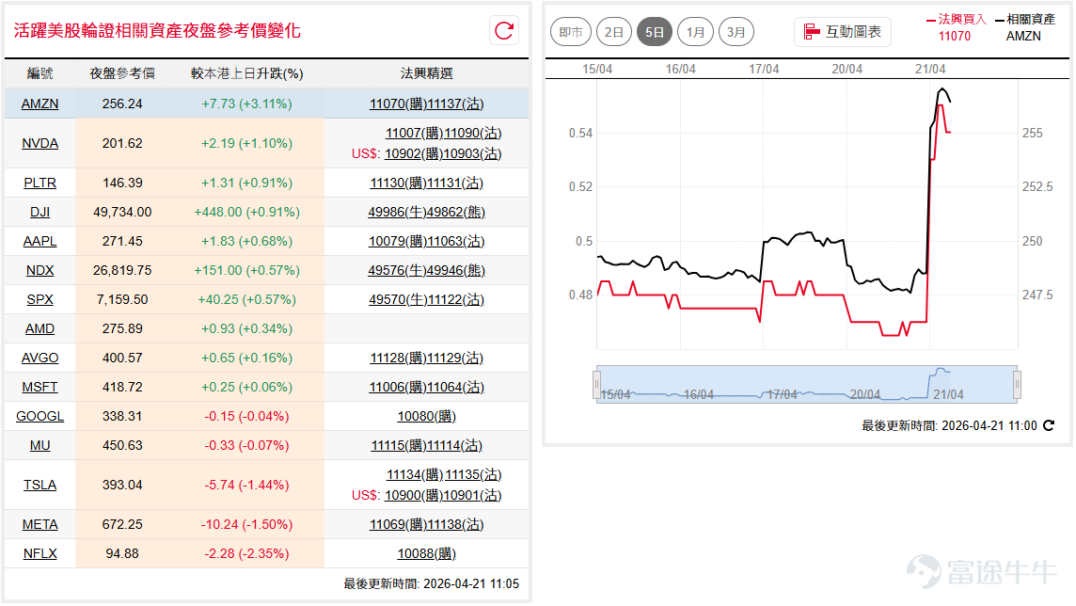The image size is (1076, 606).
Task: Select TSLA change -5.74 (-1.44%)
Action: coord(247,486)
